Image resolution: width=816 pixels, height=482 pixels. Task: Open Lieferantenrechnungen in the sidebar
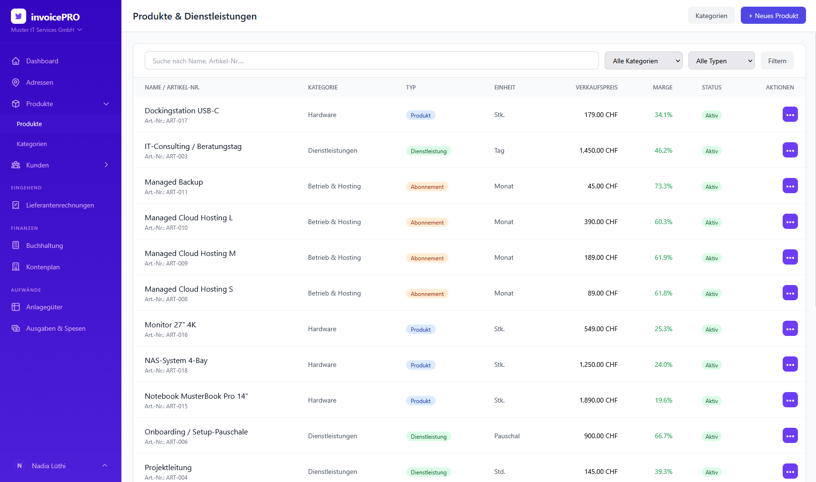(60, 205)
